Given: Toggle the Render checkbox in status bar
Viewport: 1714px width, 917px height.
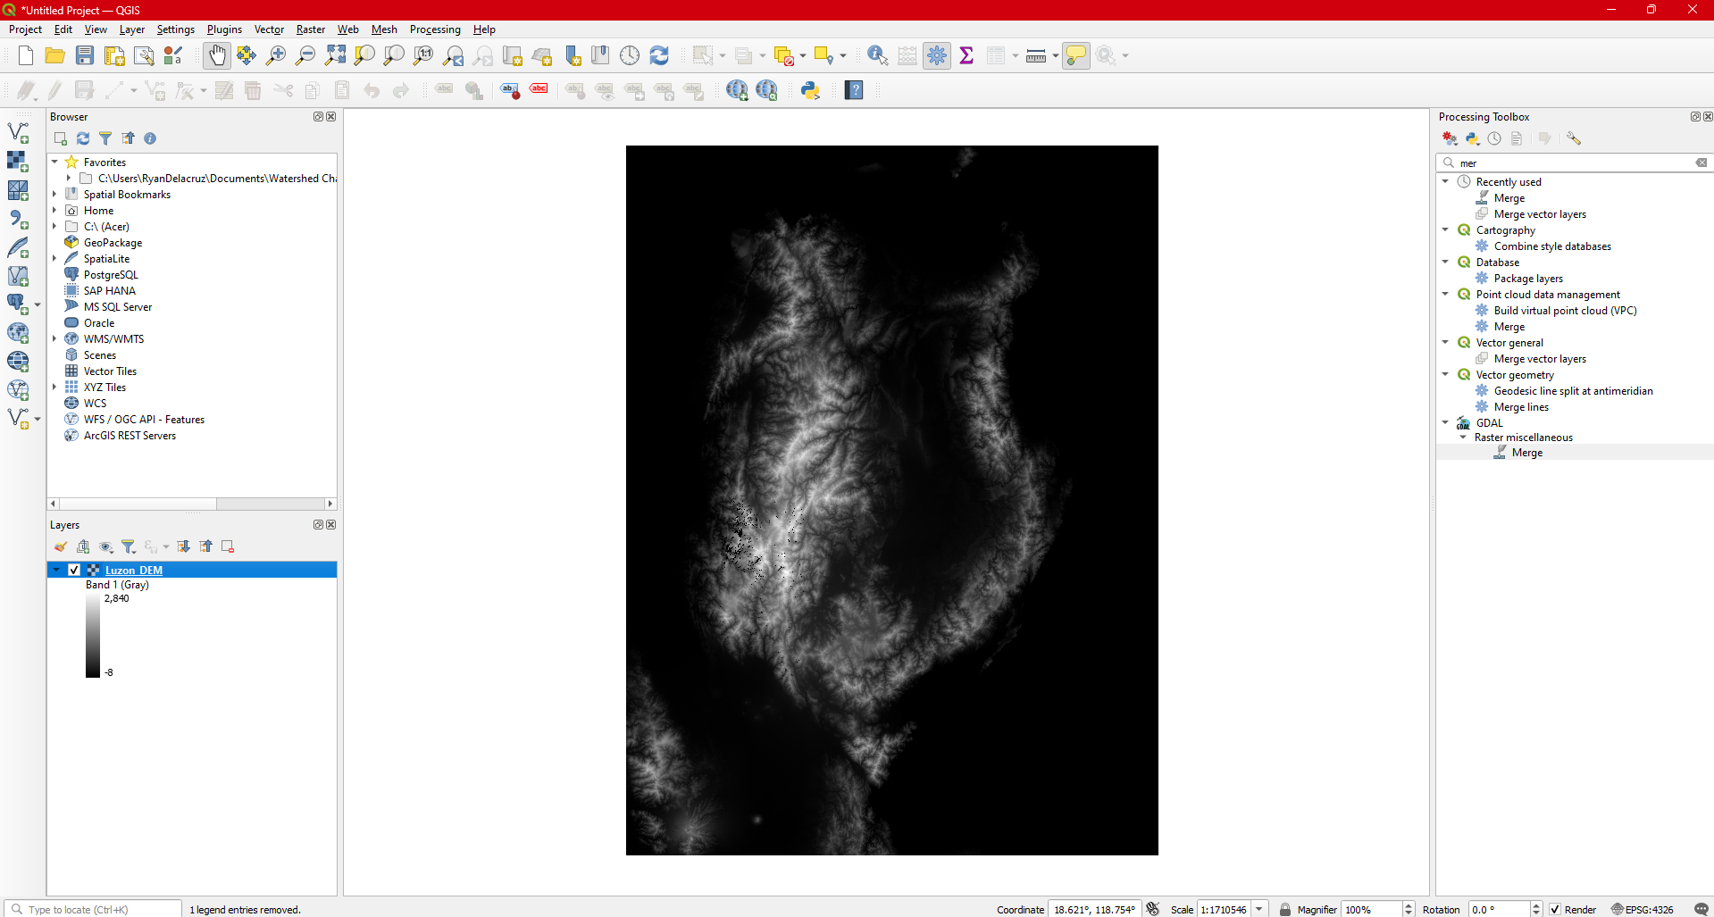Looking at the screenshot, I should 1555,909.
